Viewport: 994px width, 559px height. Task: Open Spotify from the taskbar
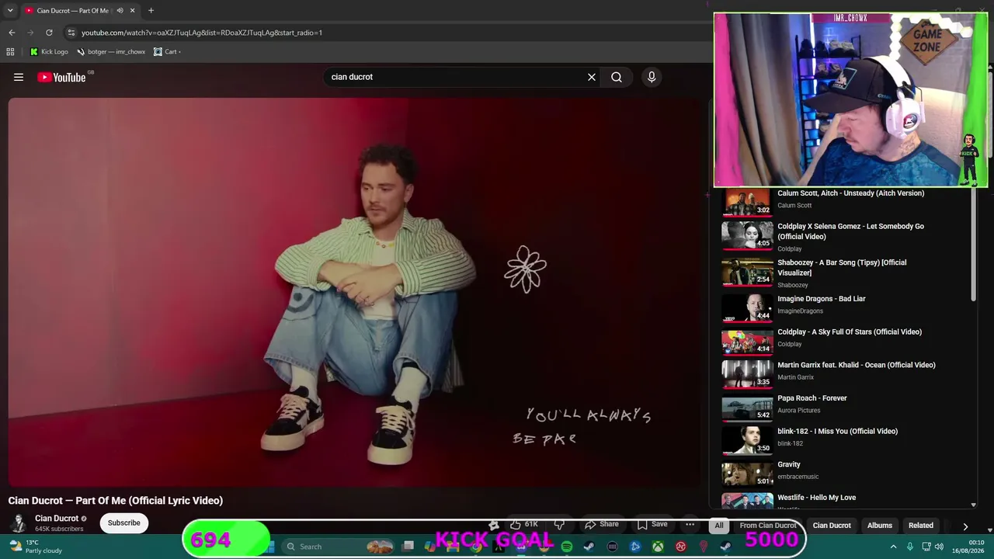pos(567,547)
